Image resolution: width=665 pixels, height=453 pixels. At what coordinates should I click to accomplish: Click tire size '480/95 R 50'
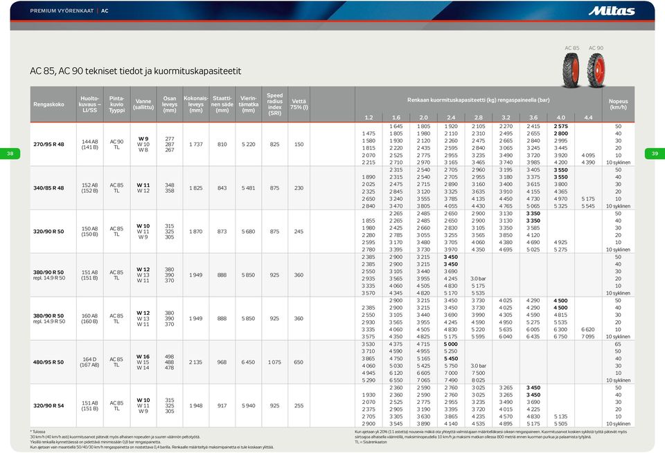click(x=48, y=362)
